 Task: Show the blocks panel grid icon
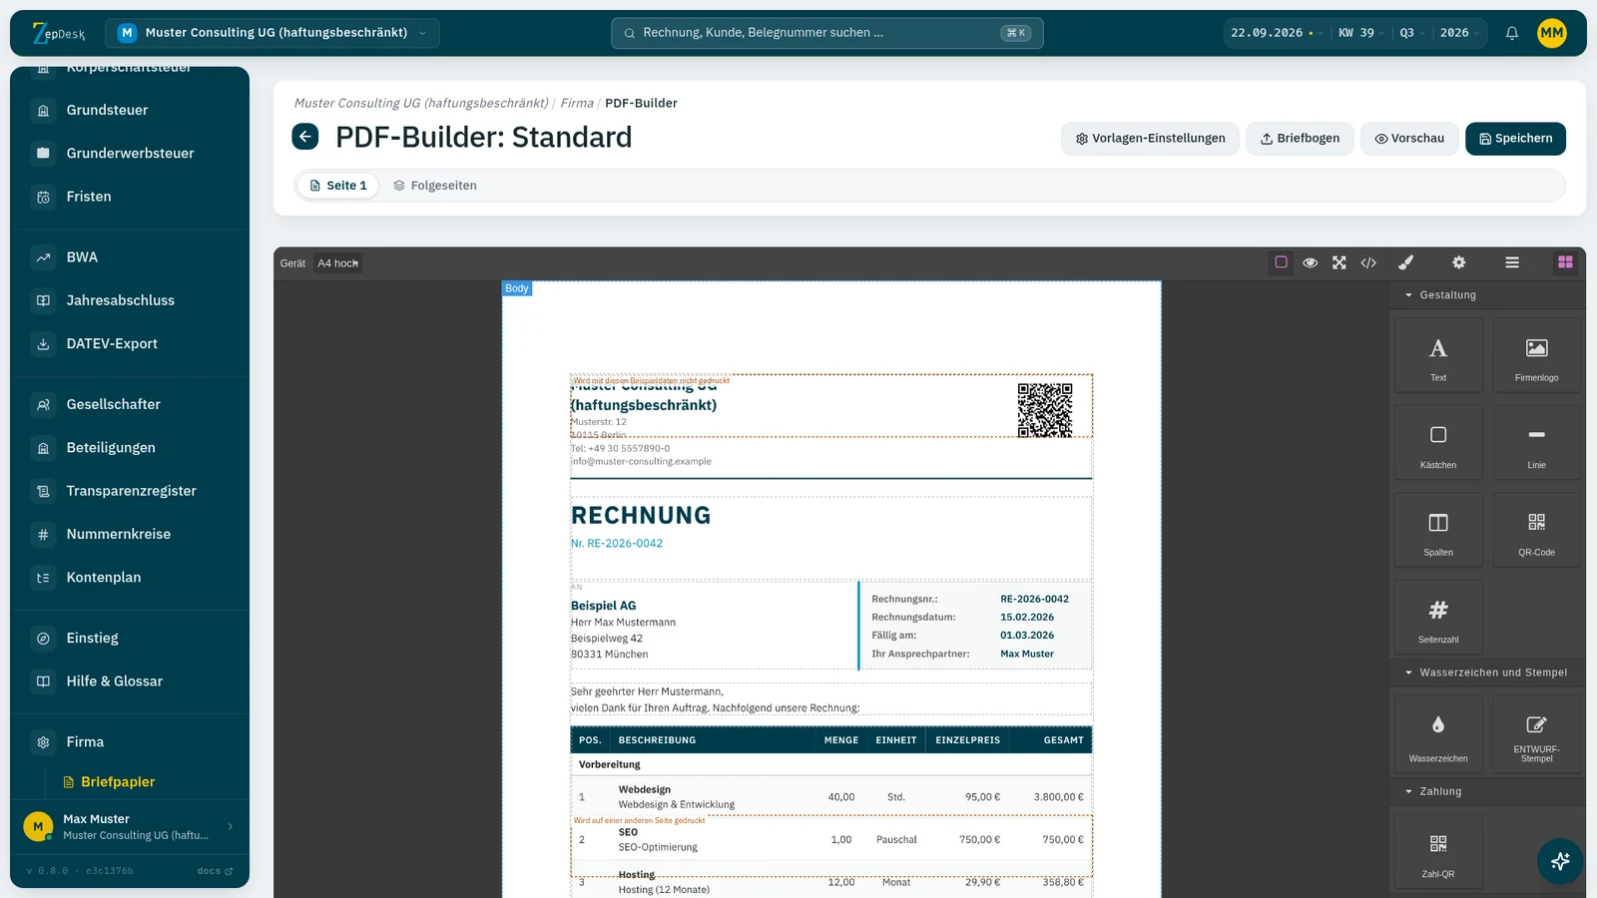pos(1565,262)
